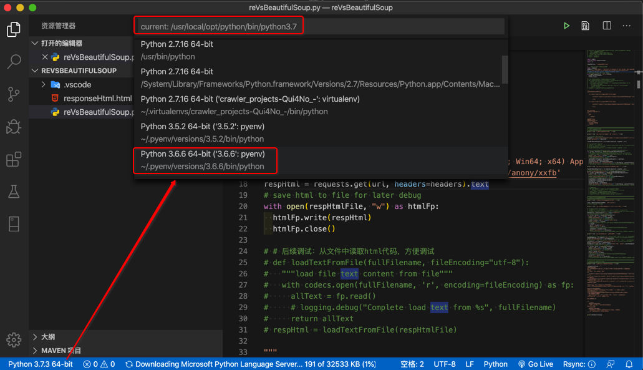Run Python file with the play icon
Viewport: 643px width, 370px height.
(x=566, y=26)
